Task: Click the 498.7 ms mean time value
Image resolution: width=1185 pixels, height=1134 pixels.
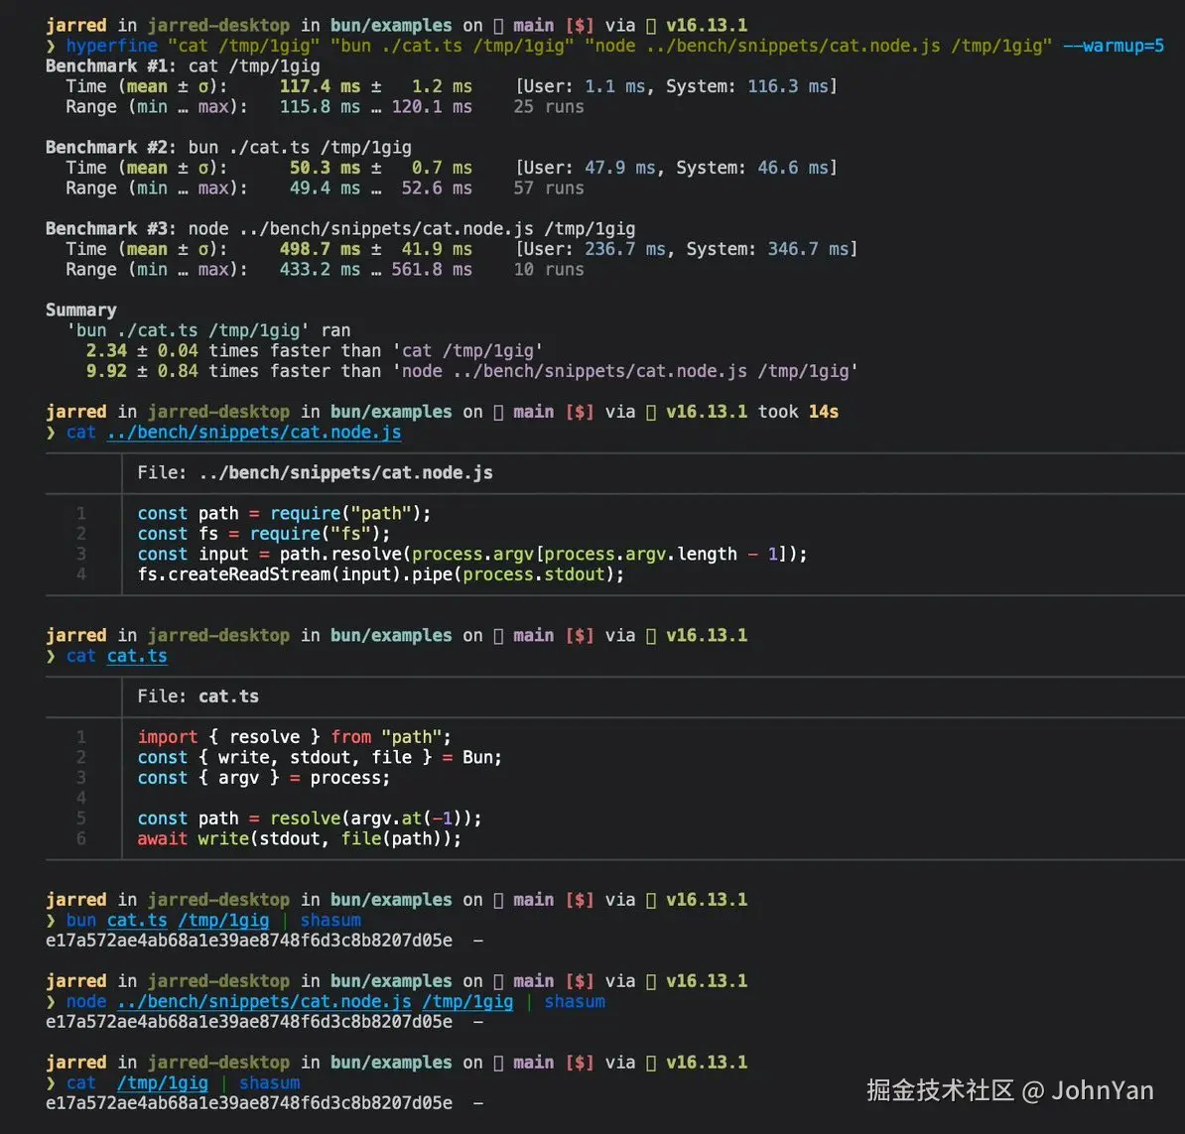Action: tap(320, 249)
